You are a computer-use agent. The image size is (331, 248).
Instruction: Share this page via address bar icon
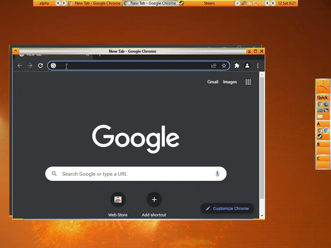(x=214, y=66)
